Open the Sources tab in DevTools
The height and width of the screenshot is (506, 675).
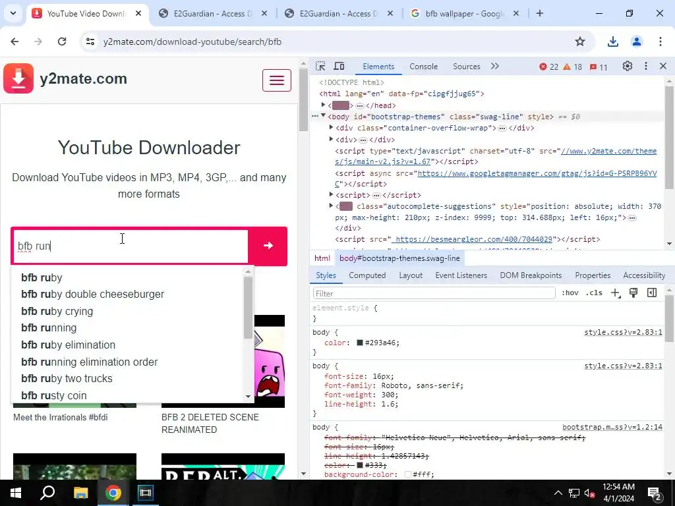[466, 67]
